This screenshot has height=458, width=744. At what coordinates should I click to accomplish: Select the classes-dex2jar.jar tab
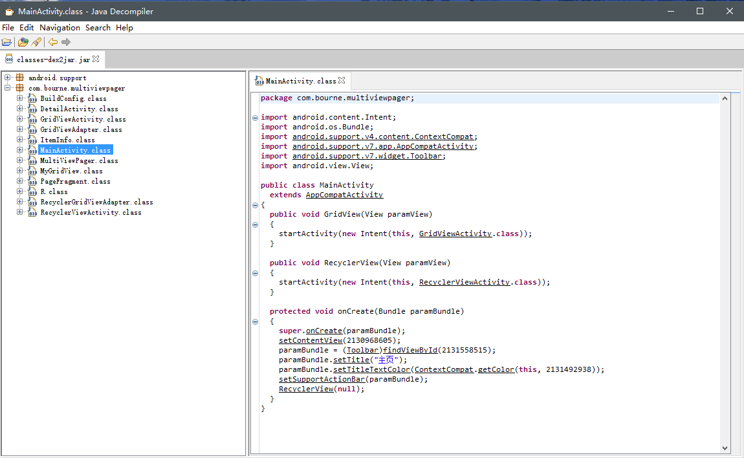(53, 60)
